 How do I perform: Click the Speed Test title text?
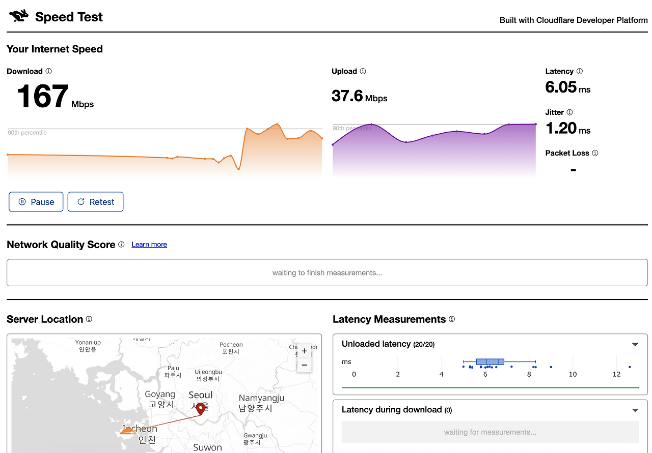coord(69,17)
